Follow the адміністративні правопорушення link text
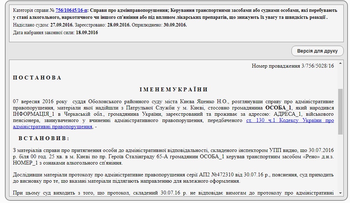 pyautogui.click(x=53, y=127)
